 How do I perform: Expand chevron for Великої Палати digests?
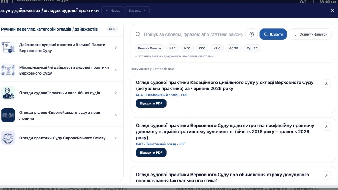[116, 47]
